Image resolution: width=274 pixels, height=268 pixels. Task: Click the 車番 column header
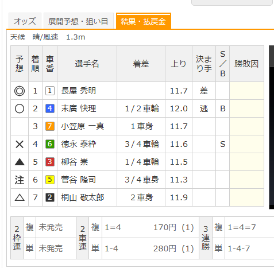50,64
